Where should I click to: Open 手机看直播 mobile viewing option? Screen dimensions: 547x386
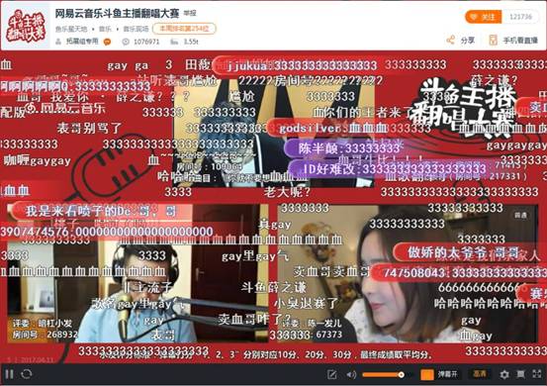click(x=513, y=41)
